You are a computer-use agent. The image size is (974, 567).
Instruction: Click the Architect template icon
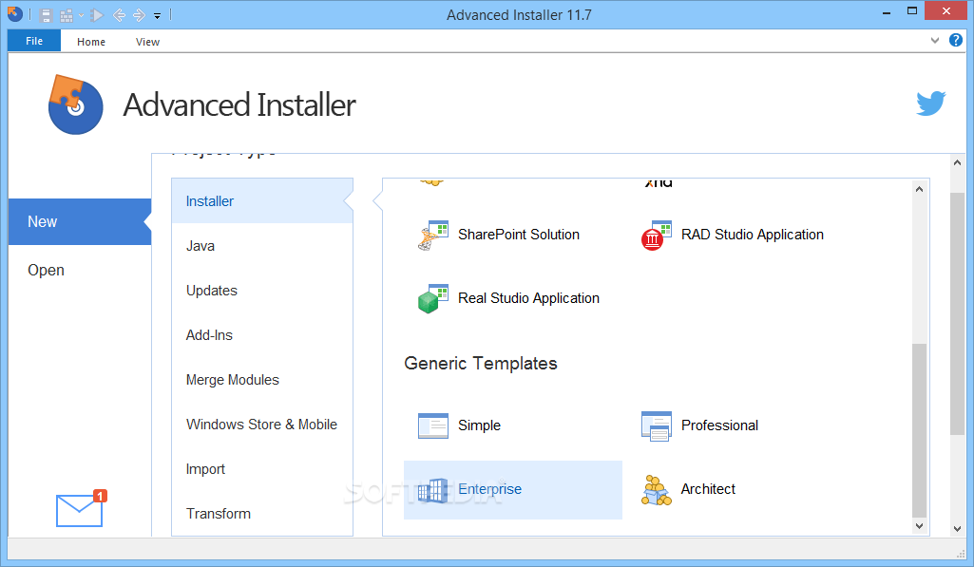tap(656, 490)
